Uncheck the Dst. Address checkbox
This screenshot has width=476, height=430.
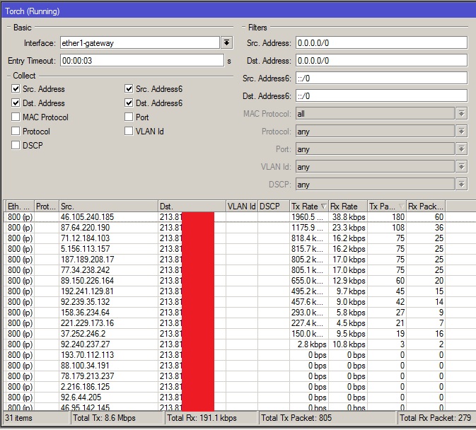[16, 103]
